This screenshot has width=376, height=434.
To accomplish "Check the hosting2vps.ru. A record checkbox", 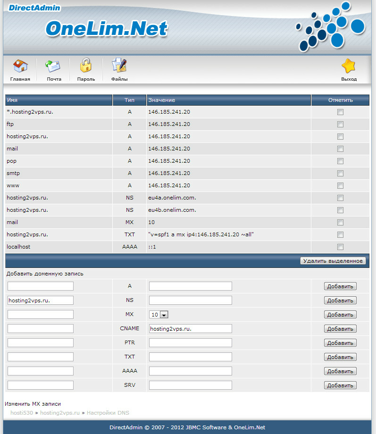I will [x=340, y=136].
